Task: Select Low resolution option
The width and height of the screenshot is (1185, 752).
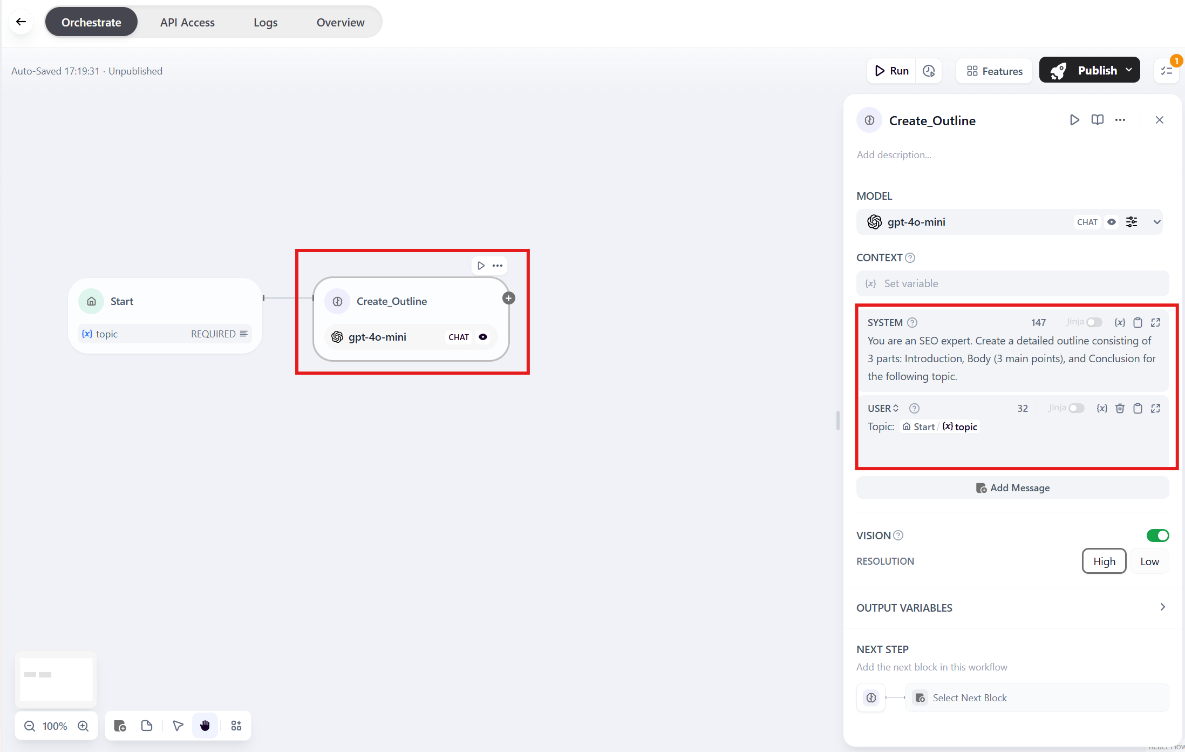Action: [1149, 561]
